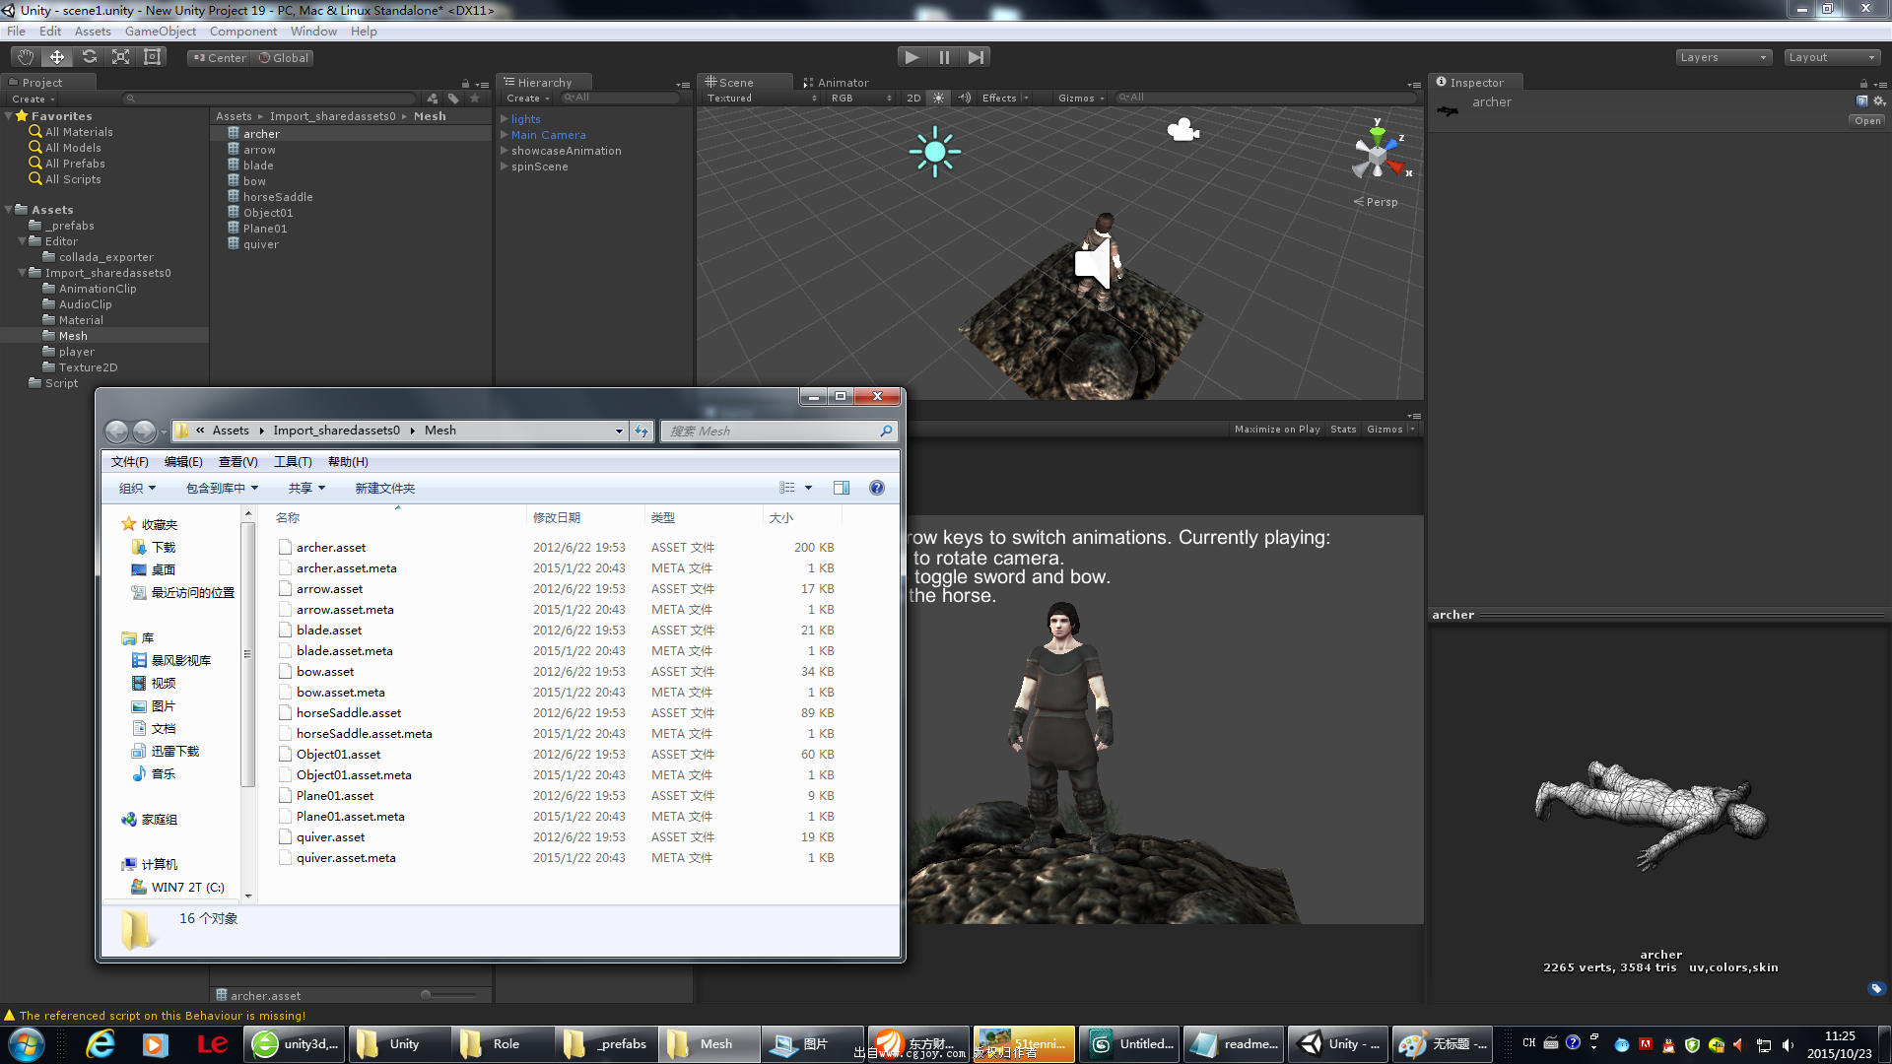Select the Move tool in Unity toolbar
This screenshot has width=1892, height=1064.
click(57, 57)
